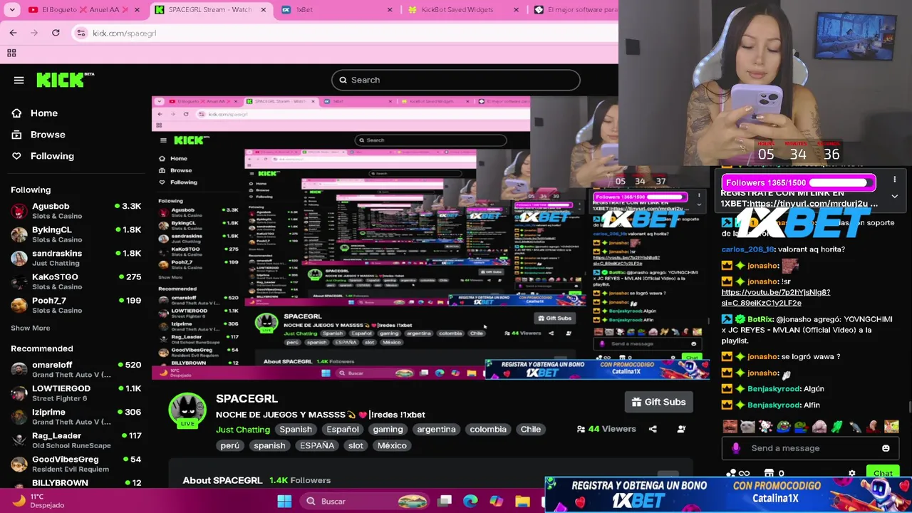Image resolution: width=912 pixels, height=513 pixels.
Task: Select the gaming tag
Action: 388,430
